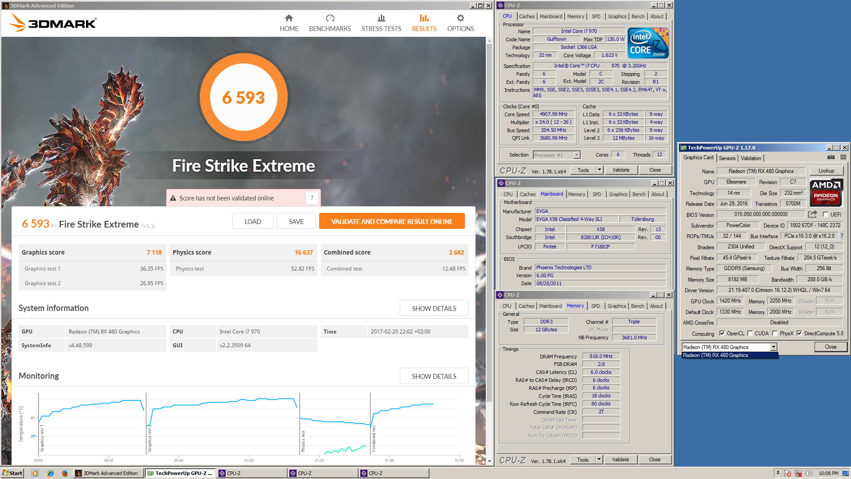The height and width of the screenshot is (479, 851).
Task: Launch Firefox from the taskbar
Action: (65, 473)
